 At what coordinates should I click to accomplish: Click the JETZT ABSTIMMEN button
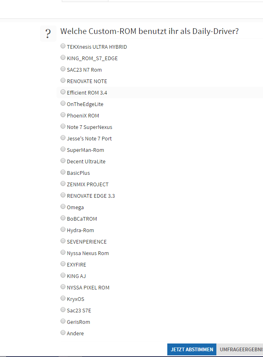pyautogui.click(x=192, y=350)
